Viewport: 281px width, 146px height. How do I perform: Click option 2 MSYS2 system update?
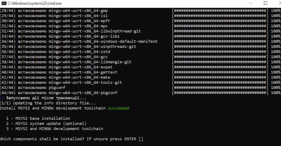pos(46,124)
